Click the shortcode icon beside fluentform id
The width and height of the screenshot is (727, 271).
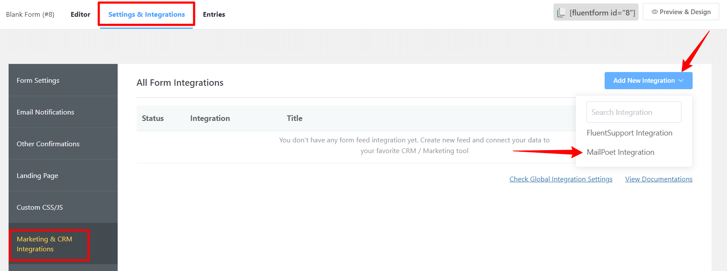[561, 13]
